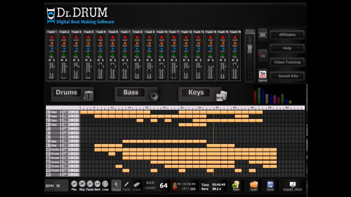Click the Track 2 Mid knob
The width and height of the screenshot is (351, 197).
pyautogui.click(x=64, y=43)
